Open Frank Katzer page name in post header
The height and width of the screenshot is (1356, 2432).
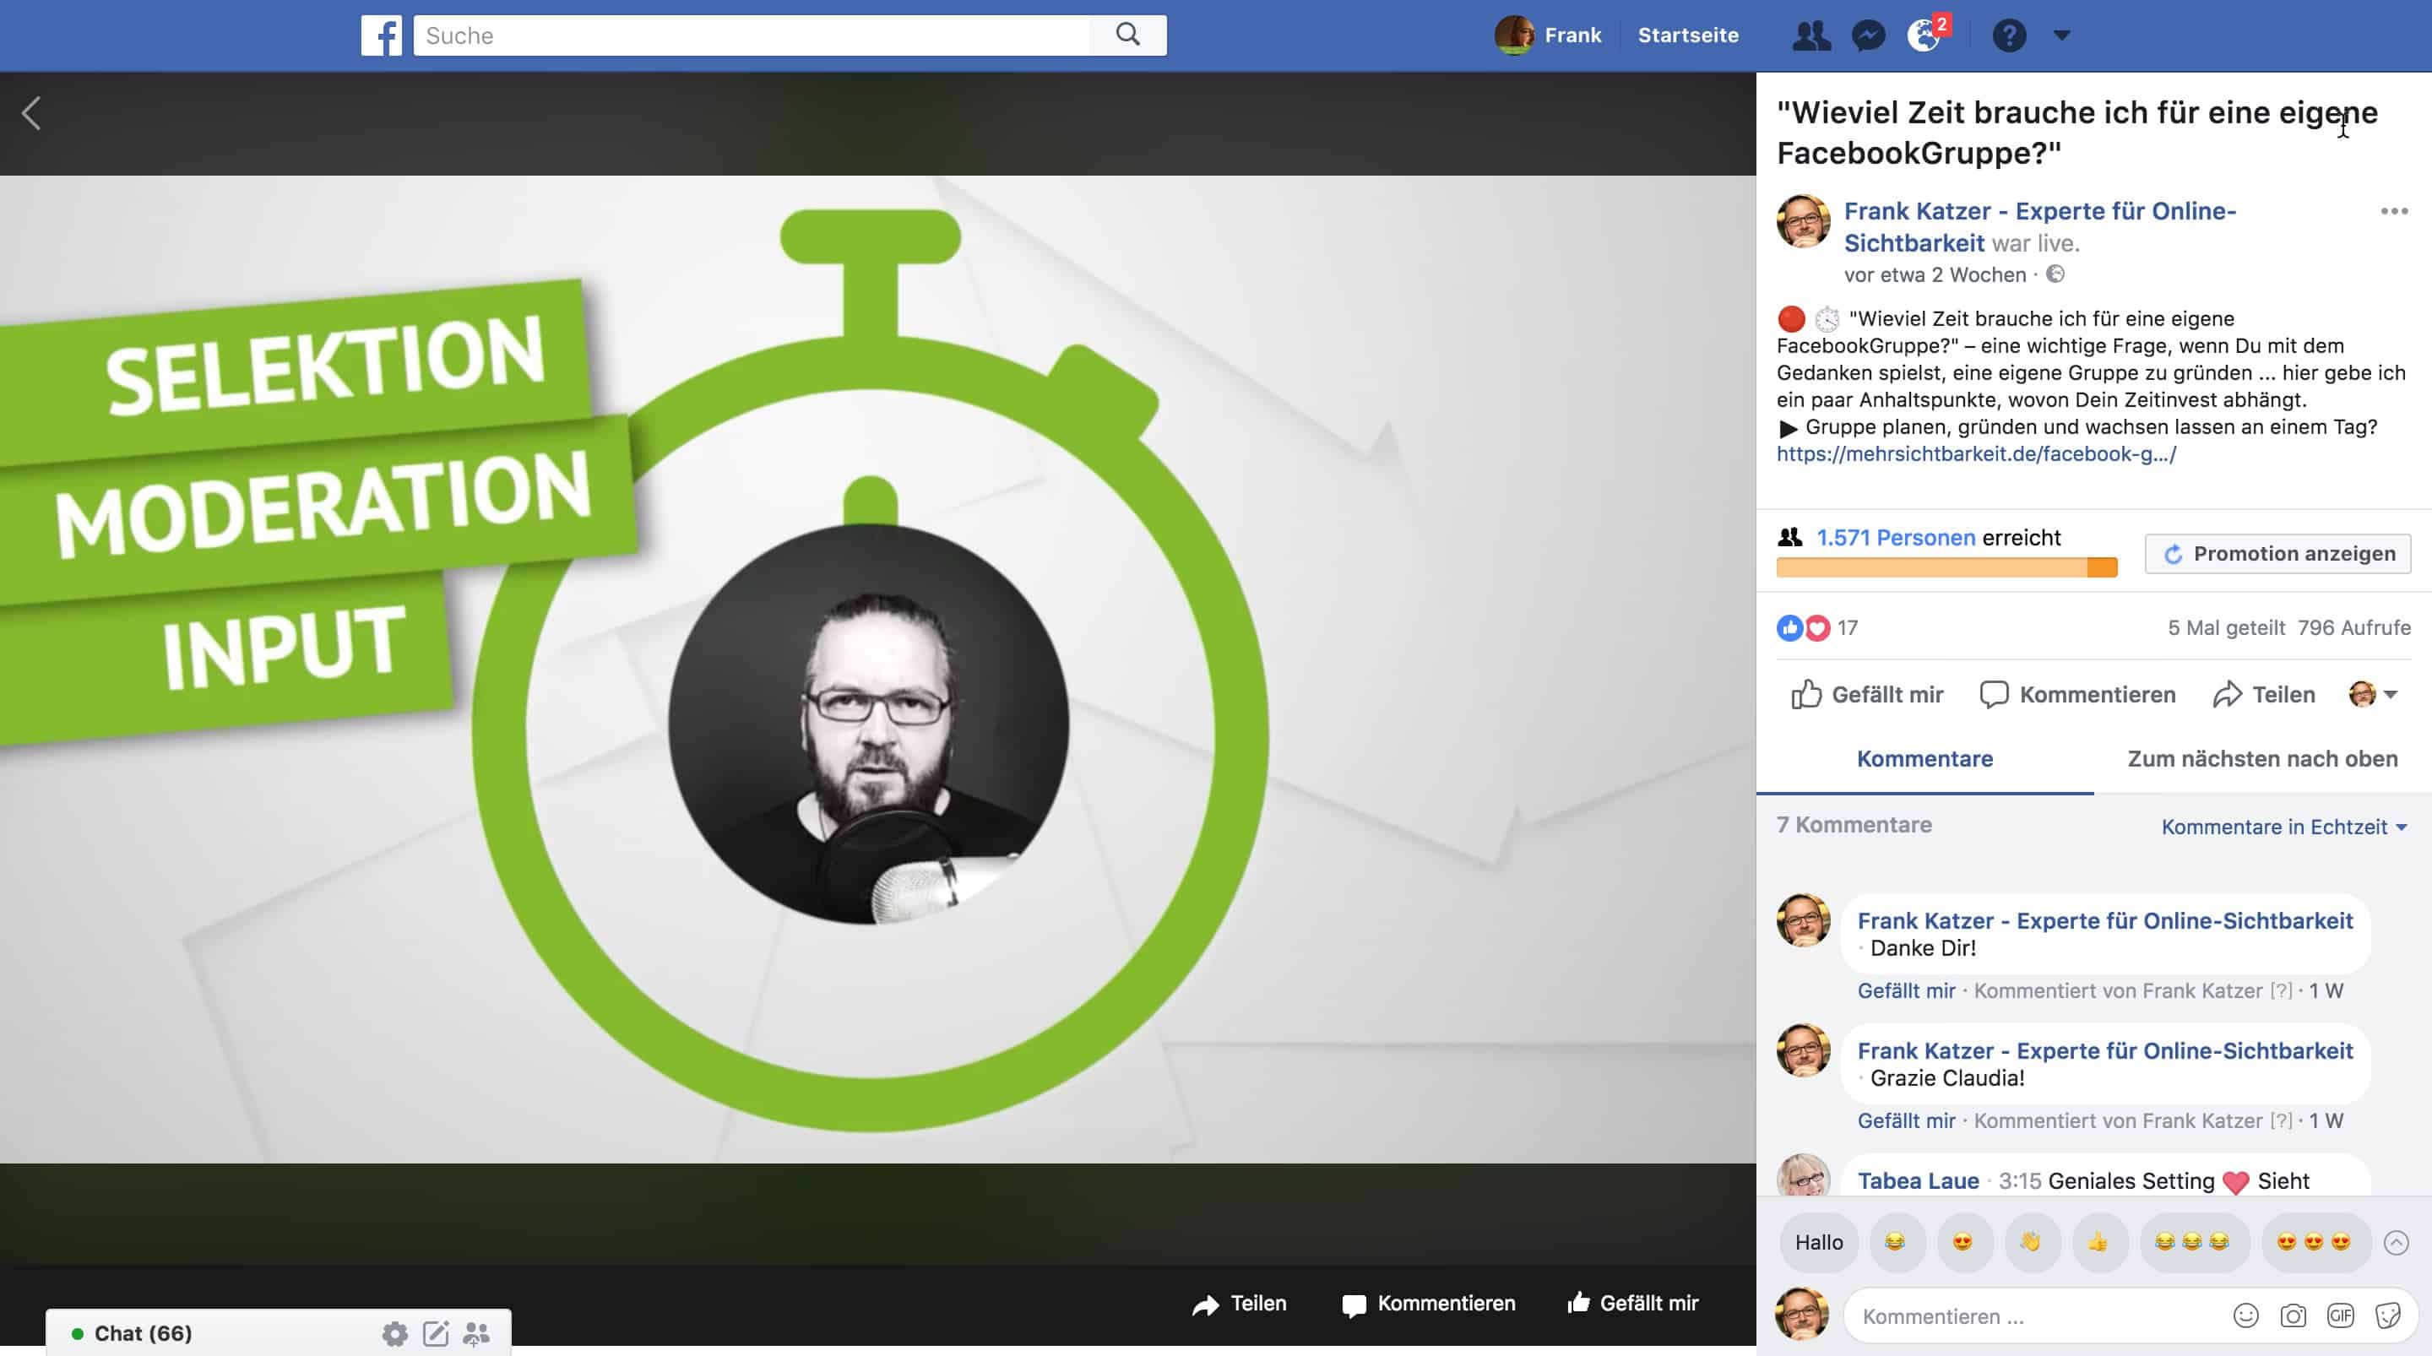click(x=2039, y=226)
